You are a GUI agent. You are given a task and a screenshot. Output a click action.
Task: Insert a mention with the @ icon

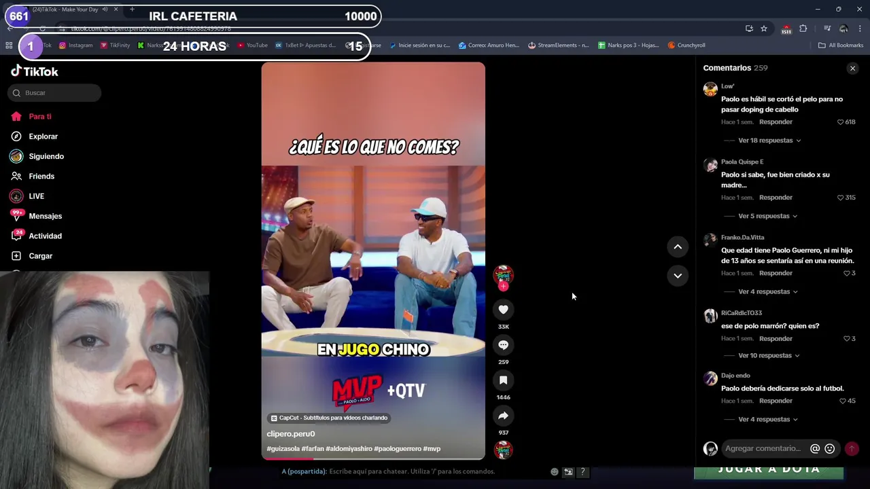pos(815,449)
